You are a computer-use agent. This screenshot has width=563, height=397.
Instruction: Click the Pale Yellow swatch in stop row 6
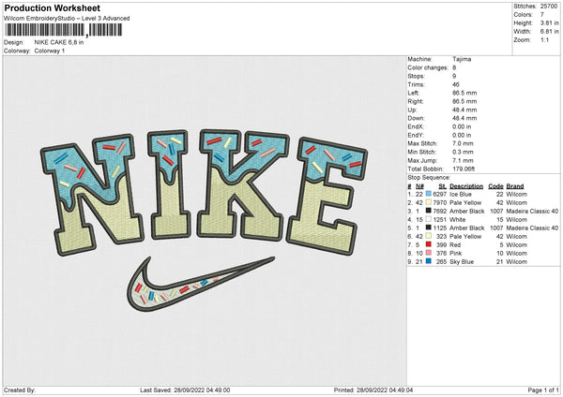coord(429,236)
